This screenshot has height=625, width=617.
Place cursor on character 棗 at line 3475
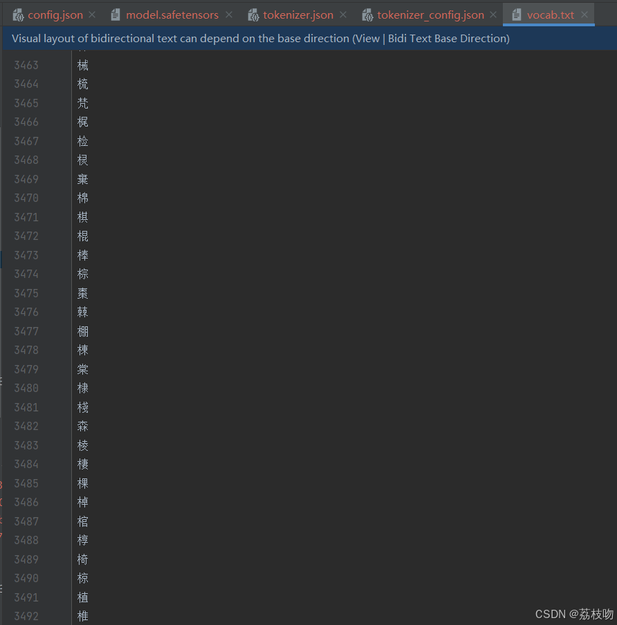coord(82,293)
